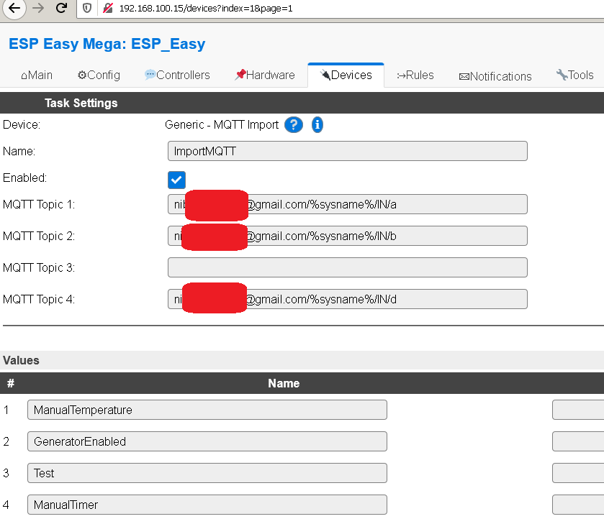Click the Generic - MQTT Import device text
The image size is (604, 524).
point(222,124)
